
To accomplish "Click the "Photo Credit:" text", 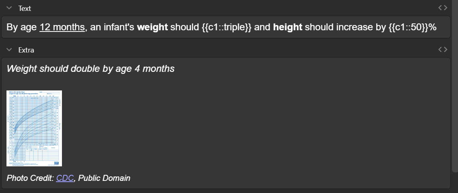I will 30,178.
